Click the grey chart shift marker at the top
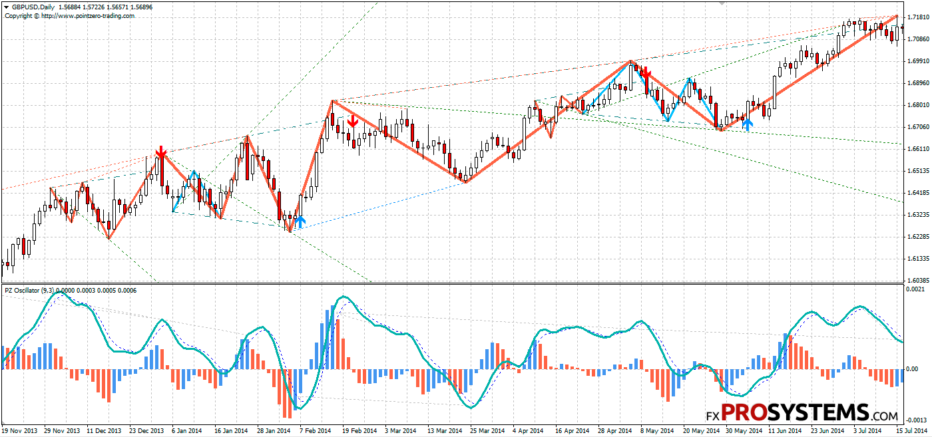The width and height of the screenshot is (932, 437). pos(722,3)
